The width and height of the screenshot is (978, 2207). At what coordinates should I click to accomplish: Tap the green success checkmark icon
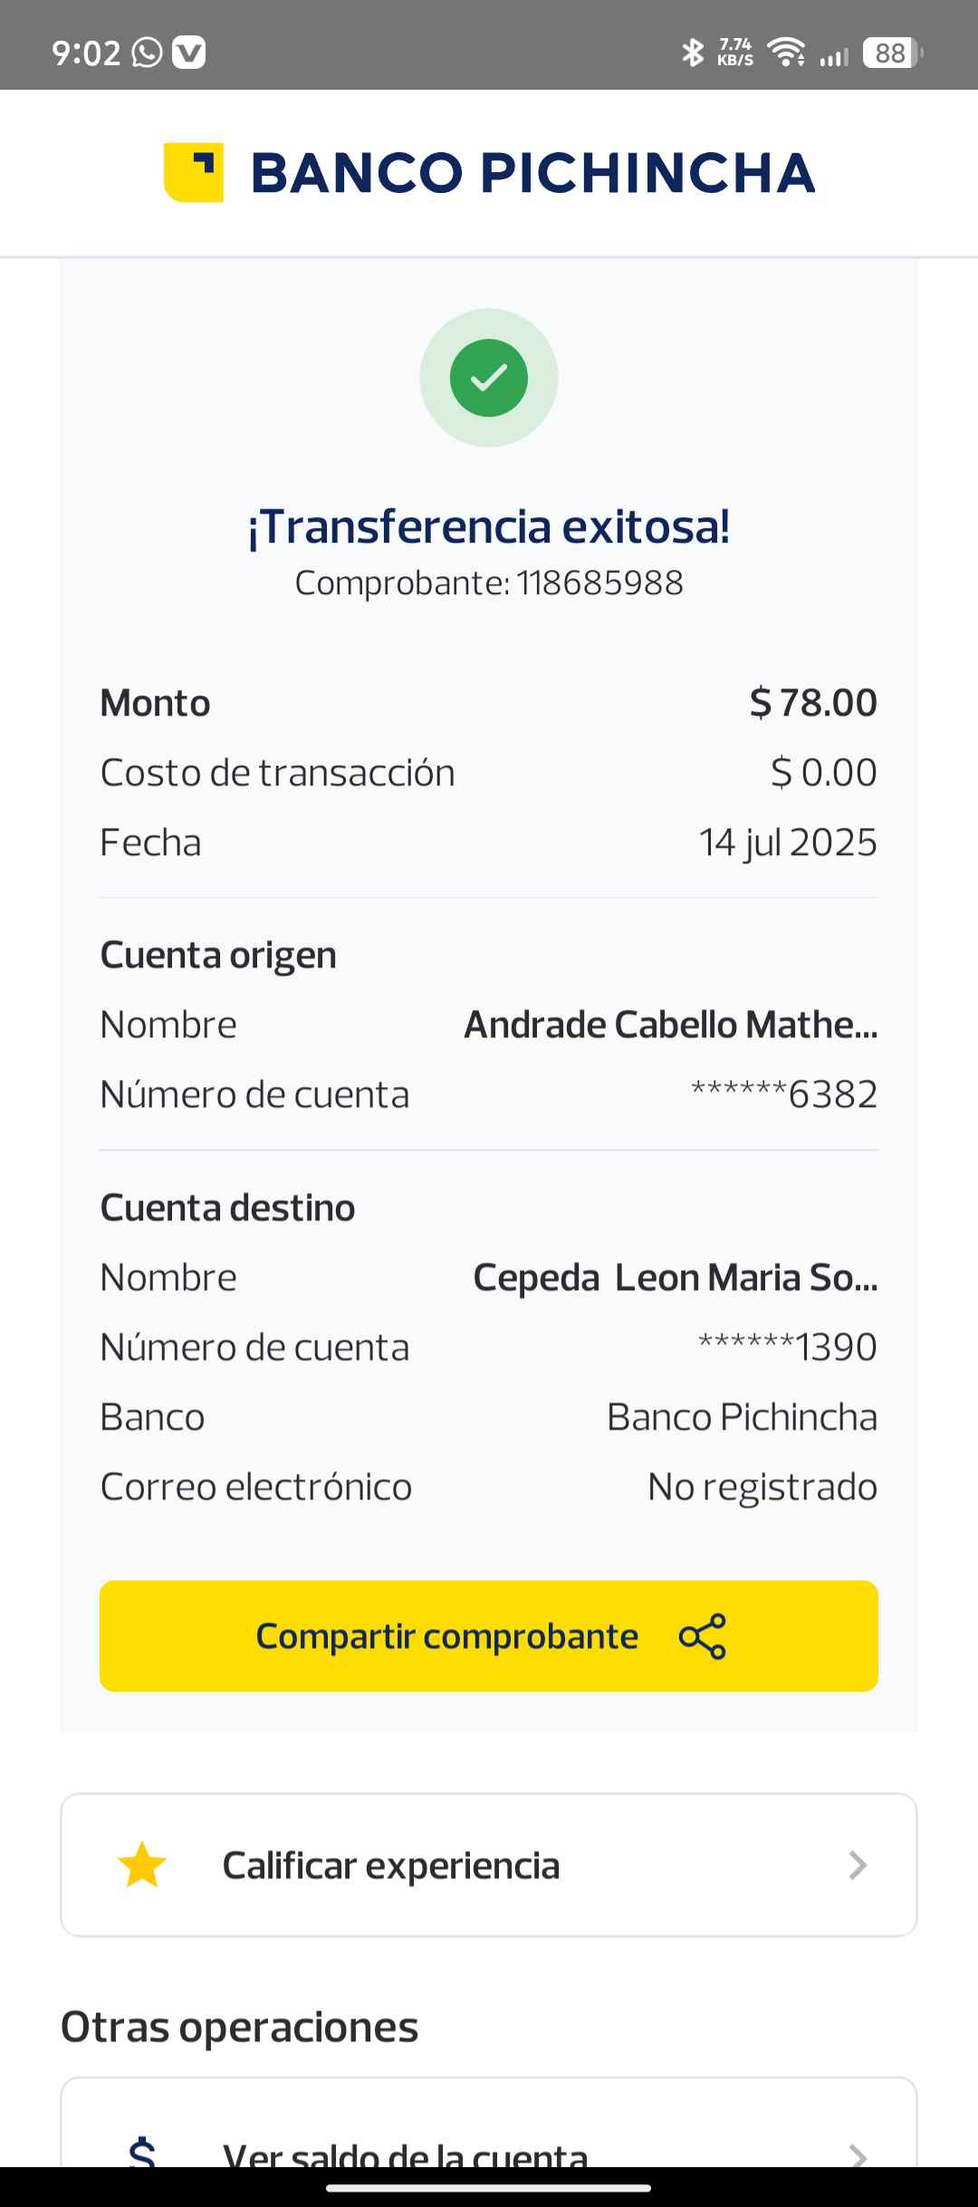[x=489, y=378]
